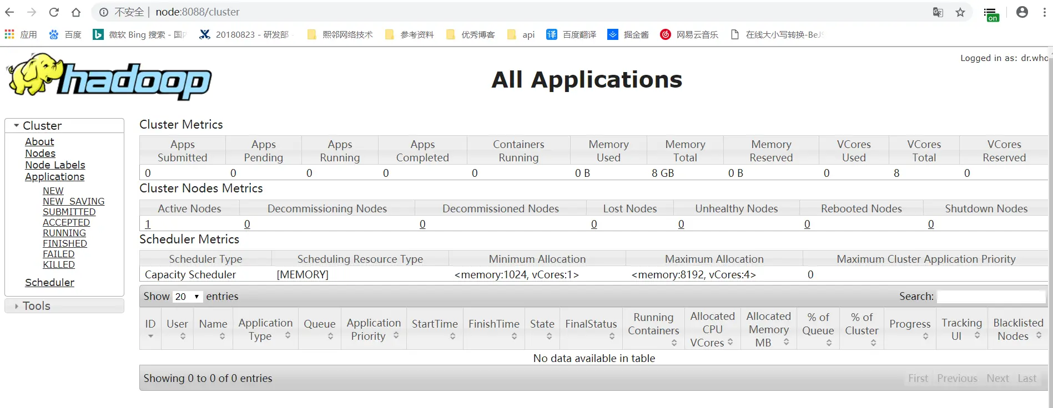Open the api bookmark folder
This screenshot has width=1053, height=408.
point(521,34)
